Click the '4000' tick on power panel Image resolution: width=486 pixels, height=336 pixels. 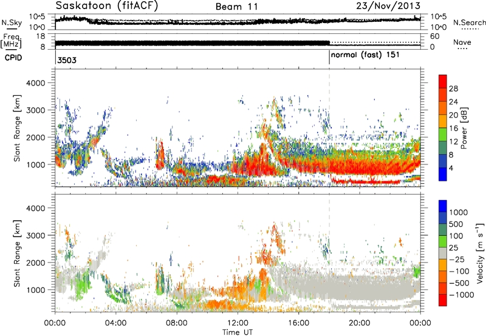pos(35,83)
